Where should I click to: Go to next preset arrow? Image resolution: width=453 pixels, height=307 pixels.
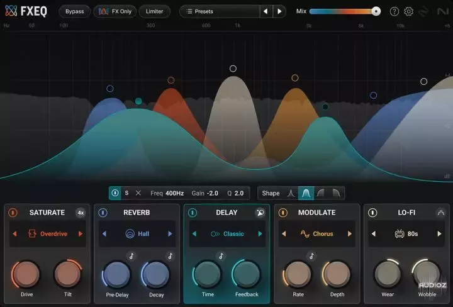pyautogui.click(x=279, y=11)
